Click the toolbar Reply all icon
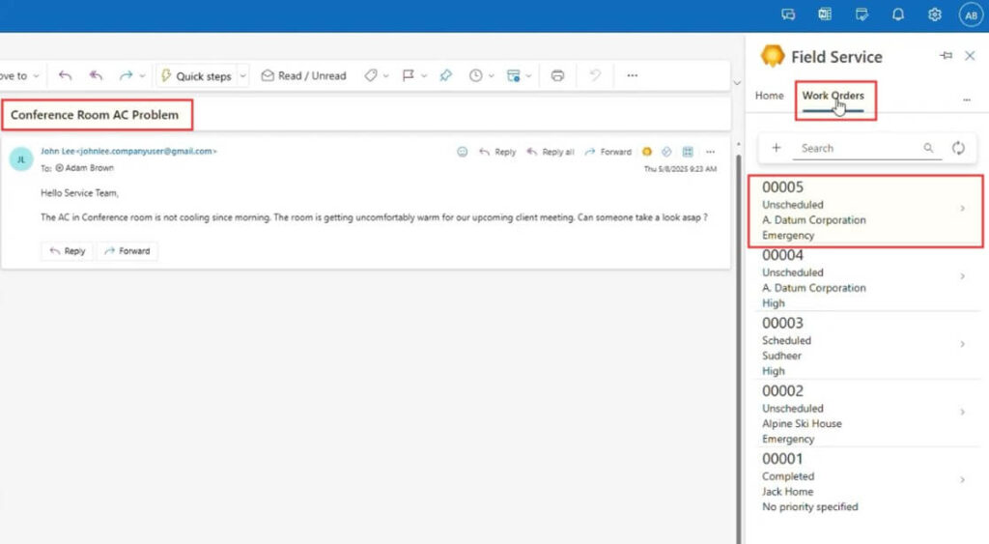The image size is (989, 544). (x=96, y=75)
